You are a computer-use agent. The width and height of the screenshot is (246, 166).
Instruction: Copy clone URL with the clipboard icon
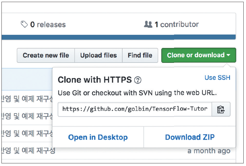click(x=221, y=109)
